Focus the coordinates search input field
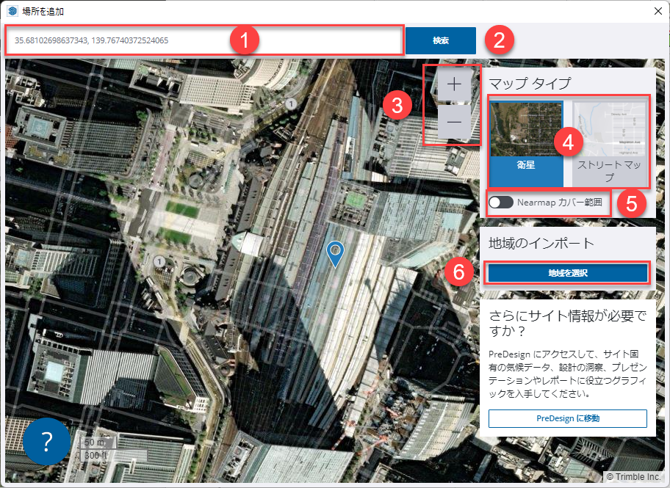670x488 pixels. click(205, 40)
